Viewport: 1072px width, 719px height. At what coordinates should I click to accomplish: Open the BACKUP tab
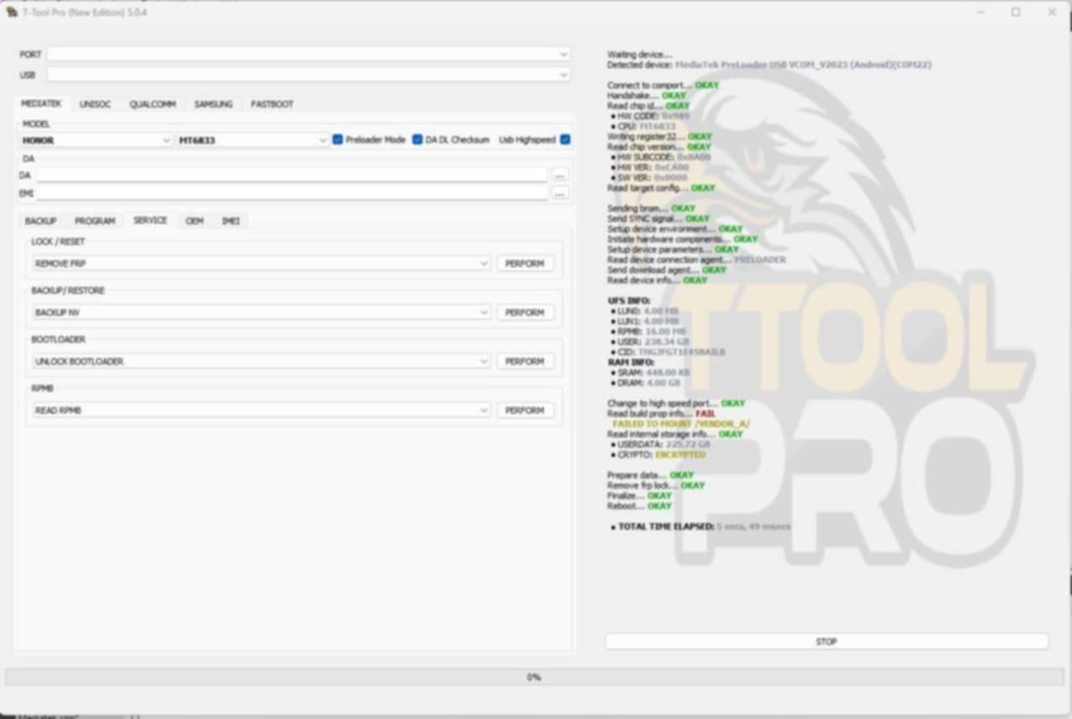[40, 221]
